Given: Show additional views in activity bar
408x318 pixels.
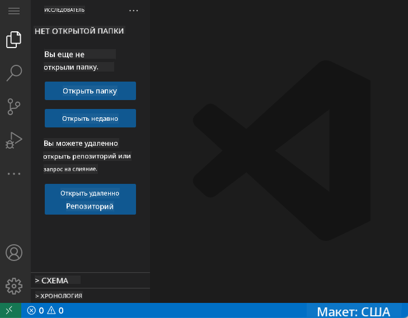Looking at the screenshot, I should [x=14, y=174].
